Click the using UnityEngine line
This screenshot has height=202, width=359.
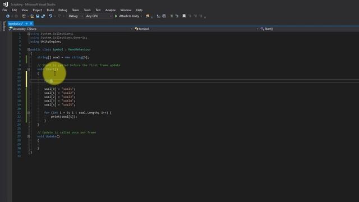coord(46,42)
